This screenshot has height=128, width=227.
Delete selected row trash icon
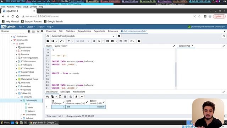[65, 97]
